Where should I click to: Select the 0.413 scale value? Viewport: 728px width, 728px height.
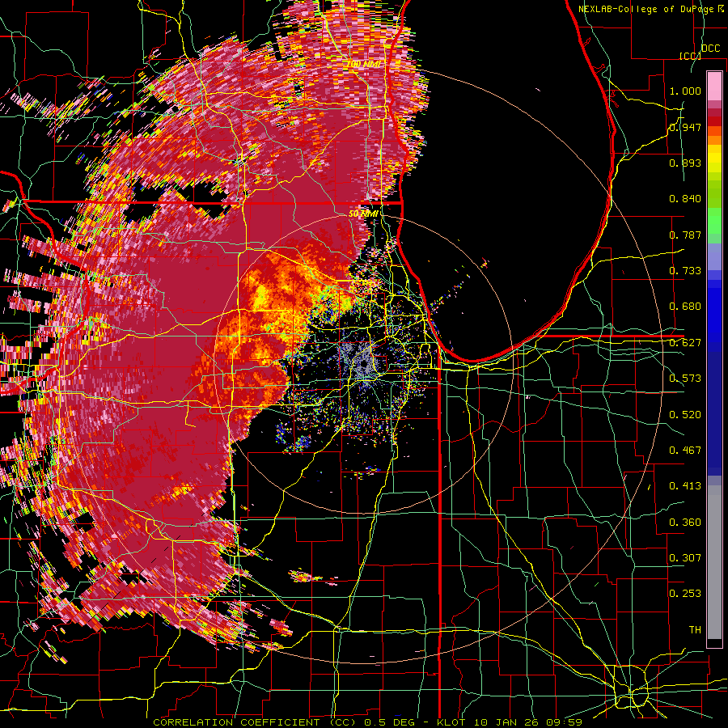[x=685, y=486]
